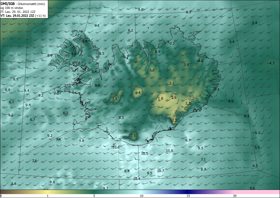
Task: Click the 2.2 value near the southeast coast
Action: pos(174,120)
